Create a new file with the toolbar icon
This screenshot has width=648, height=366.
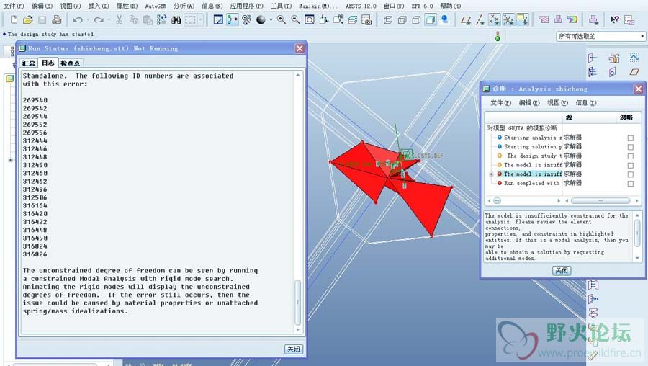[x=14, y=19]
